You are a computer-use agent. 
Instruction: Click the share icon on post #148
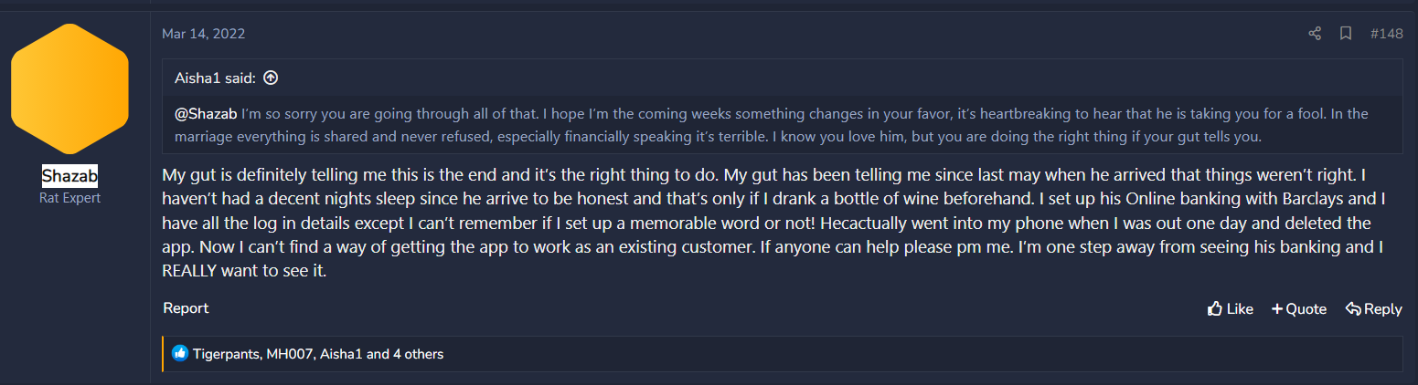[1315, 34]
